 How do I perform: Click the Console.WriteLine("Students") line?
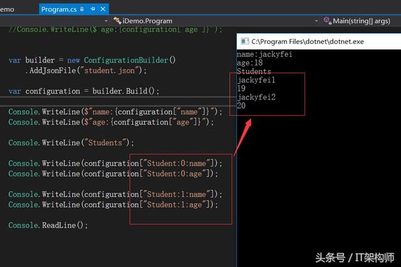pos(71,143)
